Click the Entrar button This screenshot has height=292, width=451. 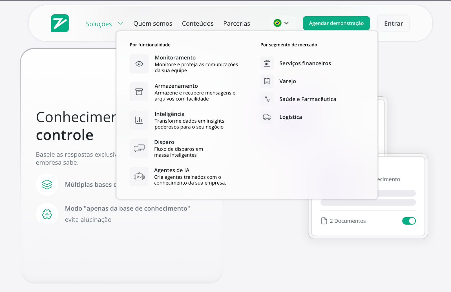point(393,23)
